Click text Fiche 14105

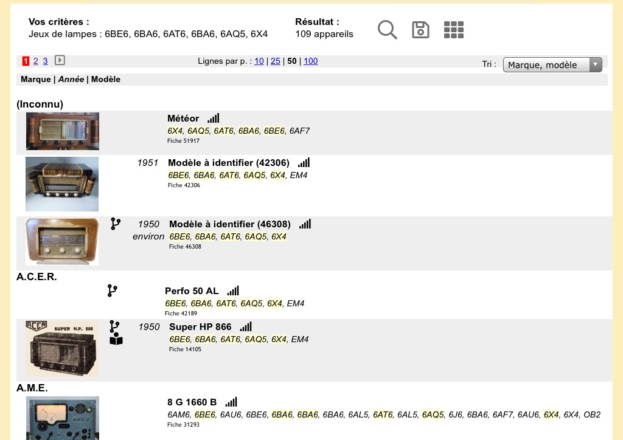[185, 349]
